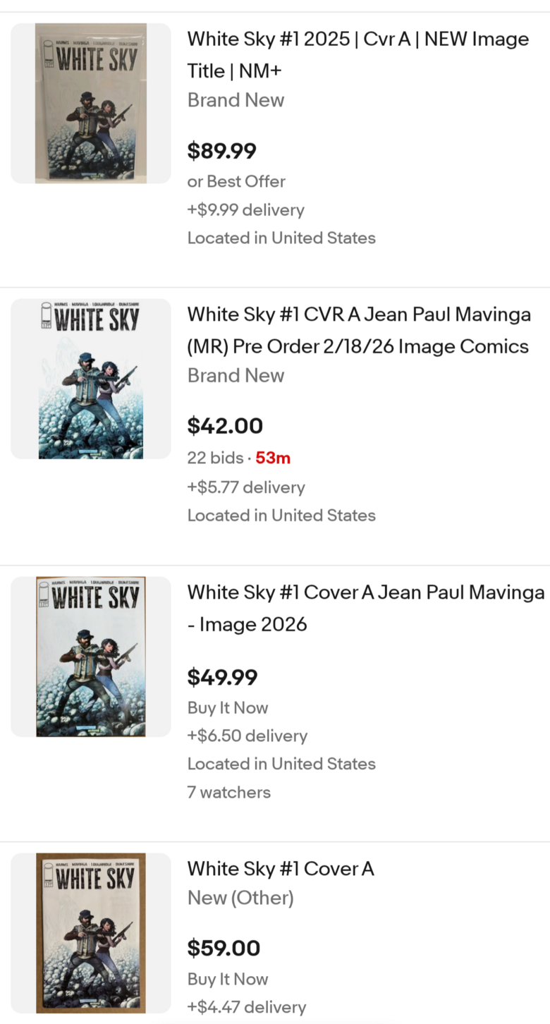Click the "+$9.99 delivery" shipping info

click(245, 209)
